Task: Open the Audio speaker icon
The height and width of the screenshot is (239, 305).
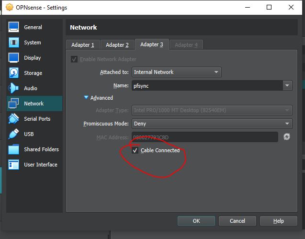Action: pyautogui.click(x=13, y=88)
